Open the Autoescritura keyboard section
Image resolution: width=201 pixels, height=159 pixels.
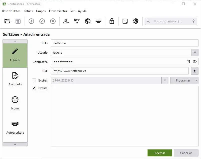pyautogui.click(x=15, y=127)
